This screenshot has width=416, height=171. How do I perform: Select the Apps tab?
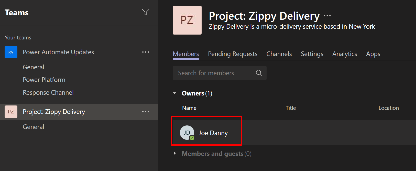click(x=373, y=54)
